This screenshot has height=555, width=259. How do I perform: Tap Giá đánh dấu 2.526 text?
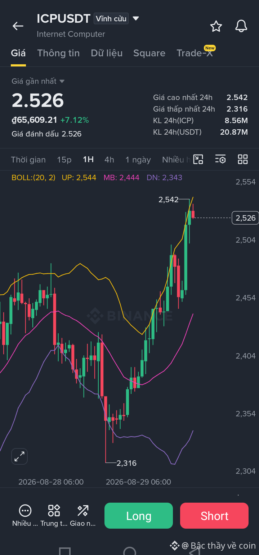(46, 134)
